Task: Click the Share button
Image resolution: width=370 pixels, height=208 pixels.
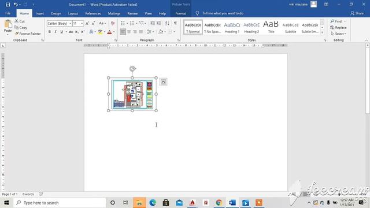Action: coord(357,13)
